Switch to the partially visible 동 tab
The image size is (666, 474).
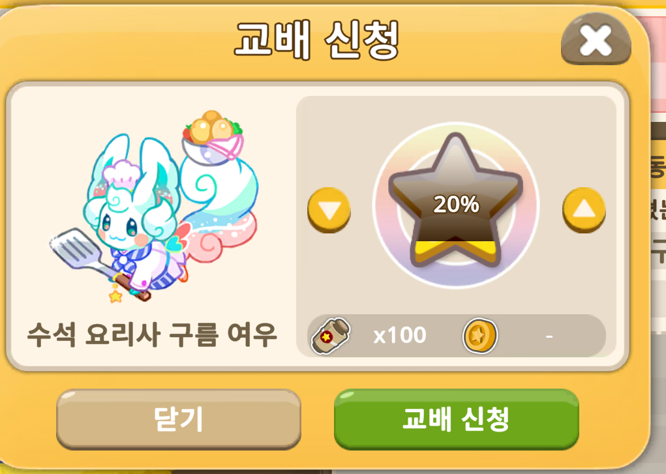pyautogui.click(x=658, y=166)
